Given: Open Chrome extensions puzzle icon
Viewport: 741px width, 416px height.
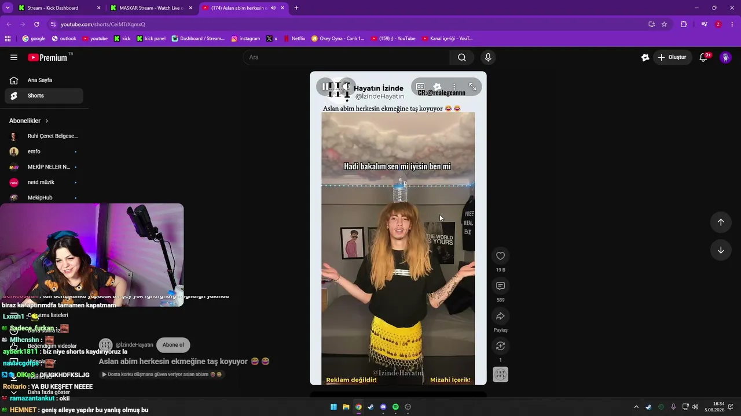Looking at the screenshot, I should (x=684, y=24).
